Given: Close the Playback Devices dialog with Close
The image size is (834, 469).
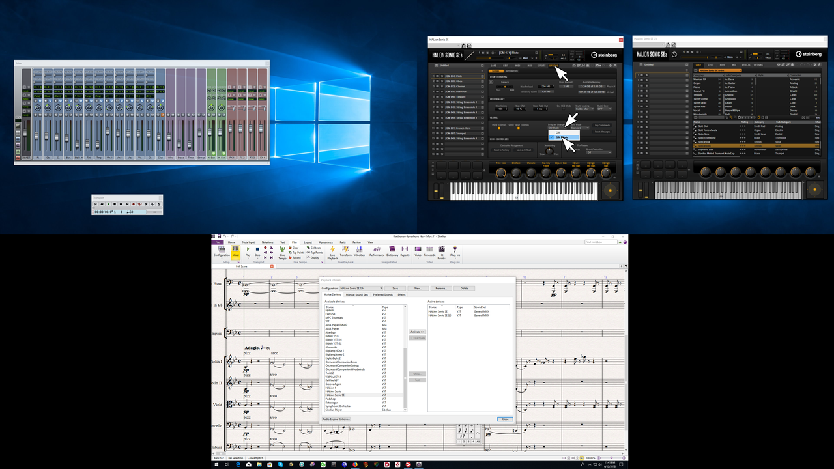Looking at the screenshot, I should (x=505, y=419).
